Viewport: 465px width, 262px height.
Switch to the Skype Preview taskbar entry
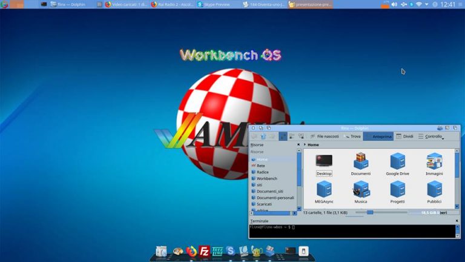click(214, 4)
